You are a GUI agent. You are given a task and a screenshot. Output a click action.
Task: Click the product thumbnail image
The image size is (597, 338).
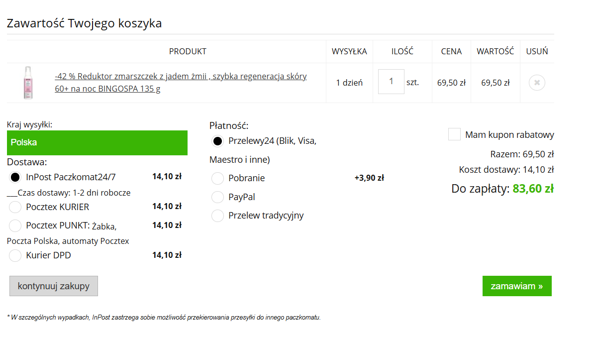pyautogui.click(x=27, y=83)
